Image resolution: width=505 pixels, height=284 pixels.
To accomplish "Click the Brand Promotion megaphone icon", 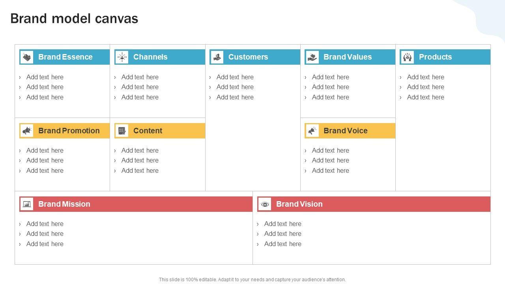I will 27,131.
